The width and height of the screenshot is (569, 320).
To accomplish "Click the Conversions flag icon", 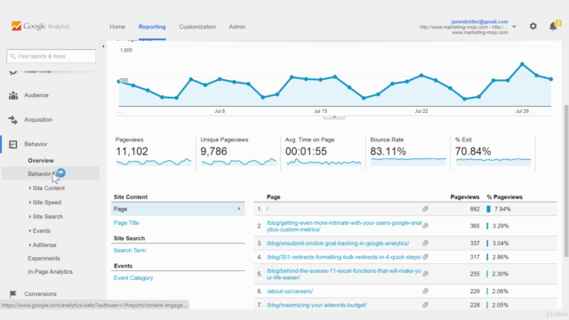I will pyautogui.click(x=13, y=294).
